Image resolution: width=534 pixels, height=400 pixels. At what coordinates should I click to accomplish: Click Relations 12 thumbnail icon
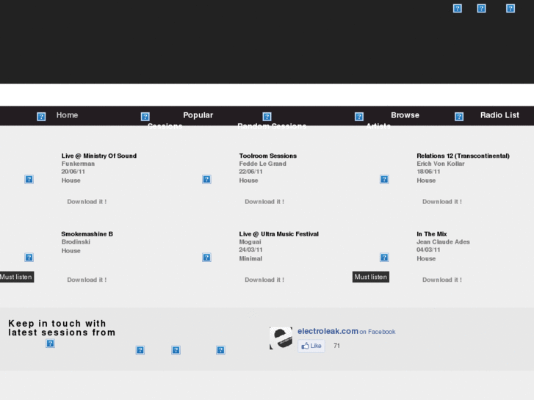point(384,179)
